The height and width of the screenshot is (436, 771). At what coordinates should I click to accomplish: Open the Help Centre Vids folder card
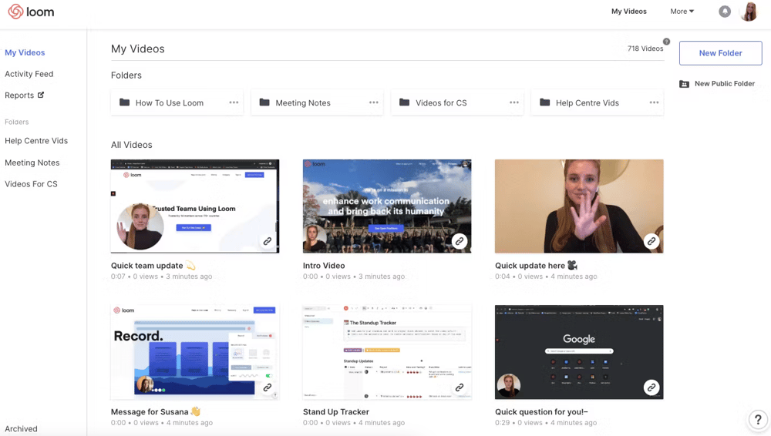597,102
